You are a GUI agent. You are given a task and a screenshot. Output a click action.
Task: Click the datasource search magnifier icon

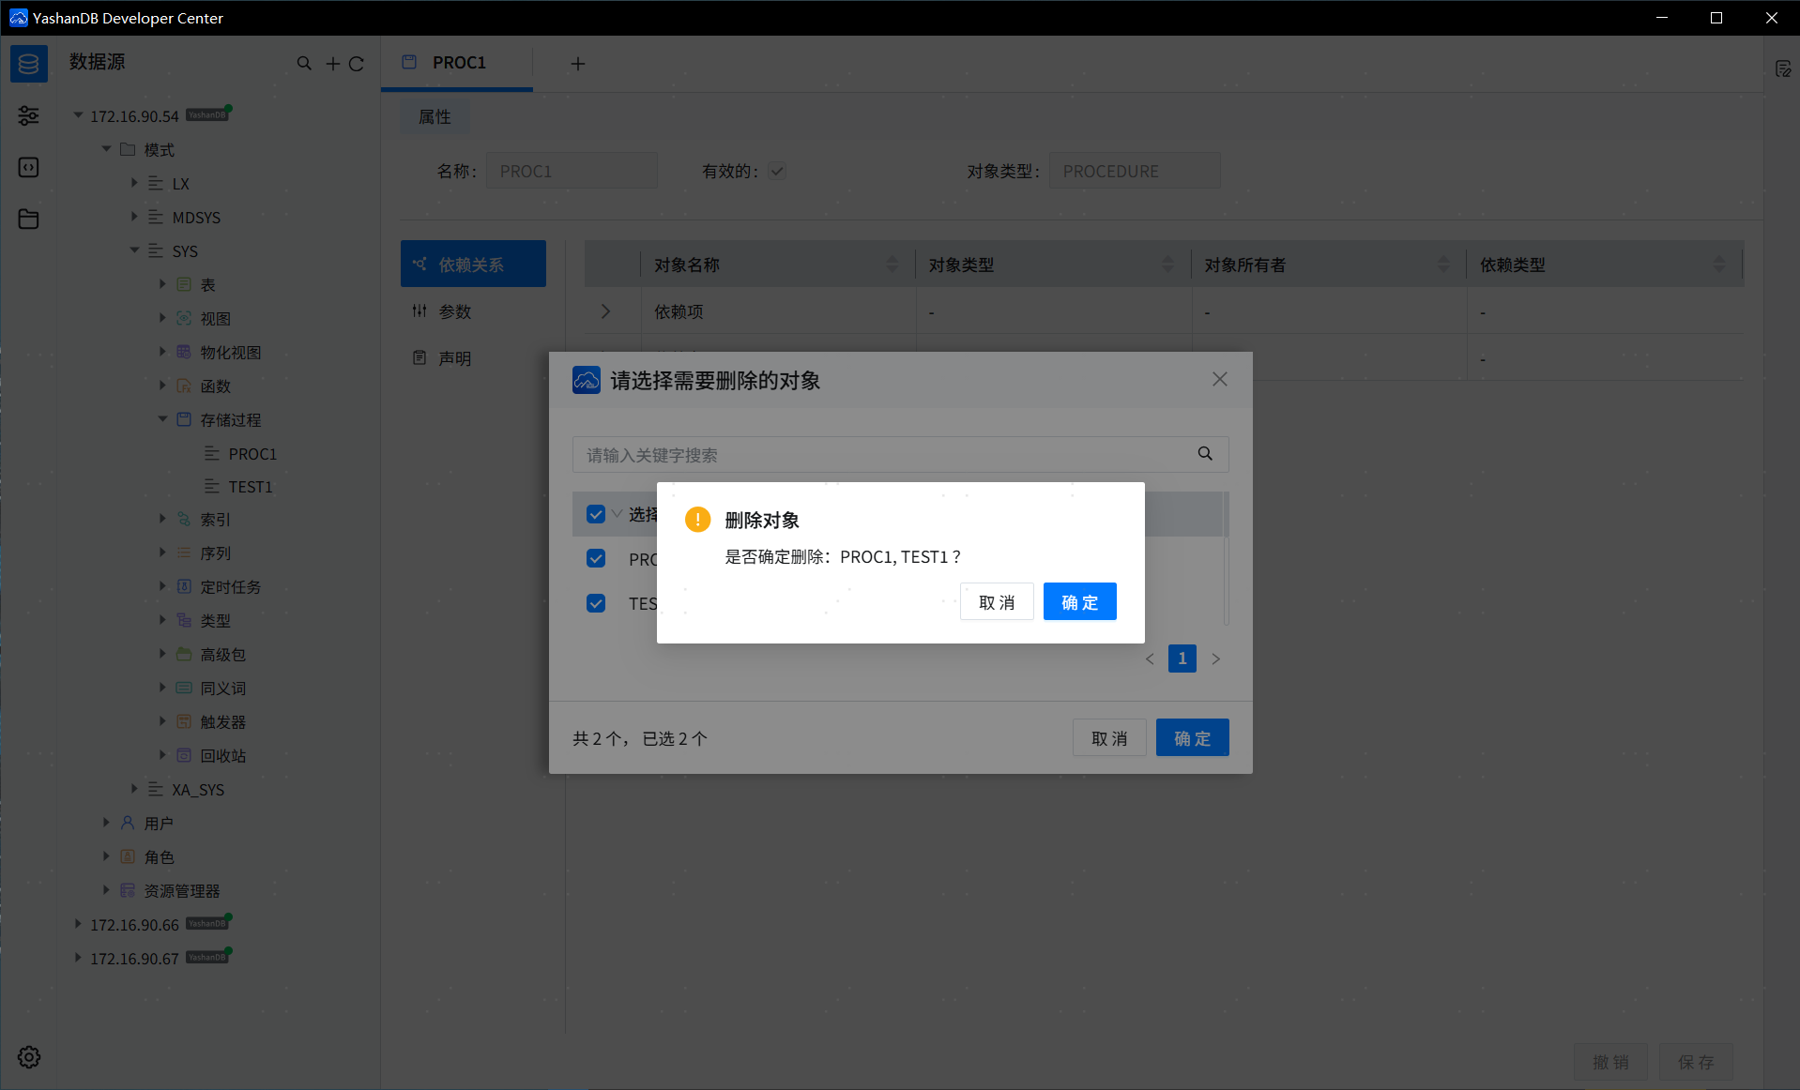[304, 64]
